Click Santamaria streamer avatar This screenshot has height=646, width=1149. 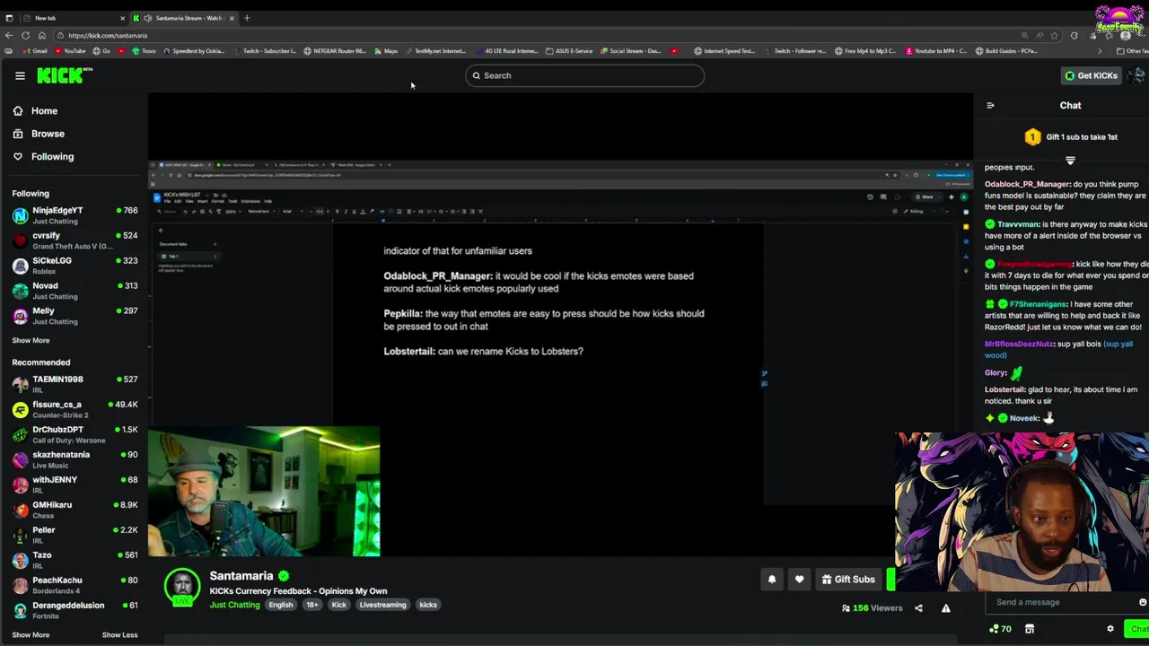182,587
